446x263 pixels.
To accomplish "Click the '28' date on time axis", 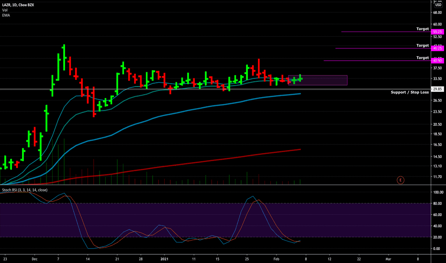I will tap(141, 259).
